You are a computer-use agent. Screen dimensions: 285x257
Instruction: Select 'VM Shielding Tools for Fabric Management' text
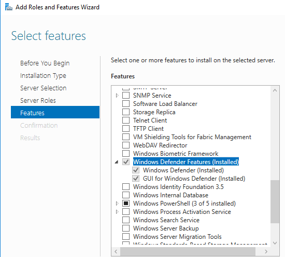click(x=192, y=137)
